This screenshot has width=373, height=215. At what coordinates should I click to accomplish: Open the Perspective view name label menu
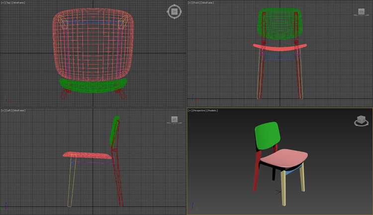(x=199, y=110)
